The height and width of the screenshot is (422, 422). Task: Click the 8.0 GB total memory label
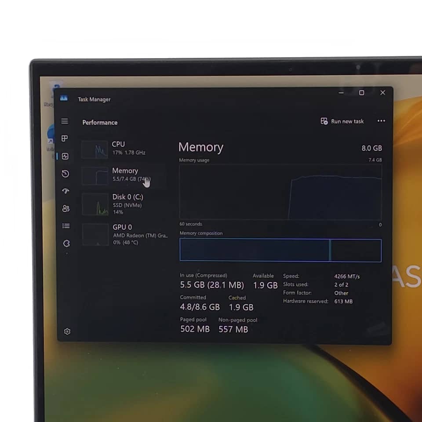372,148
